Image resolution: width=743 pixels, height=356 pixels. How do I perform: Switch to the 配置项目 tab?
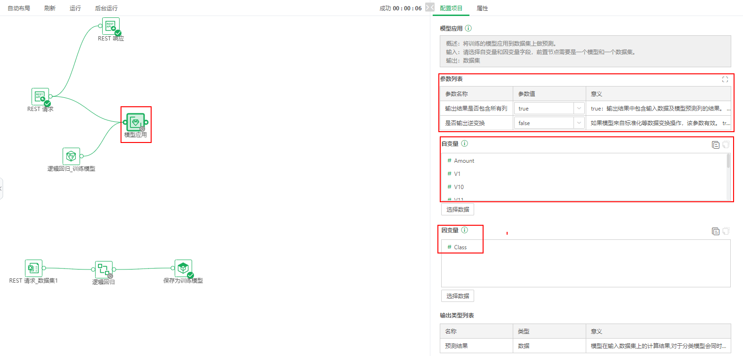click(x=451, y=8)
